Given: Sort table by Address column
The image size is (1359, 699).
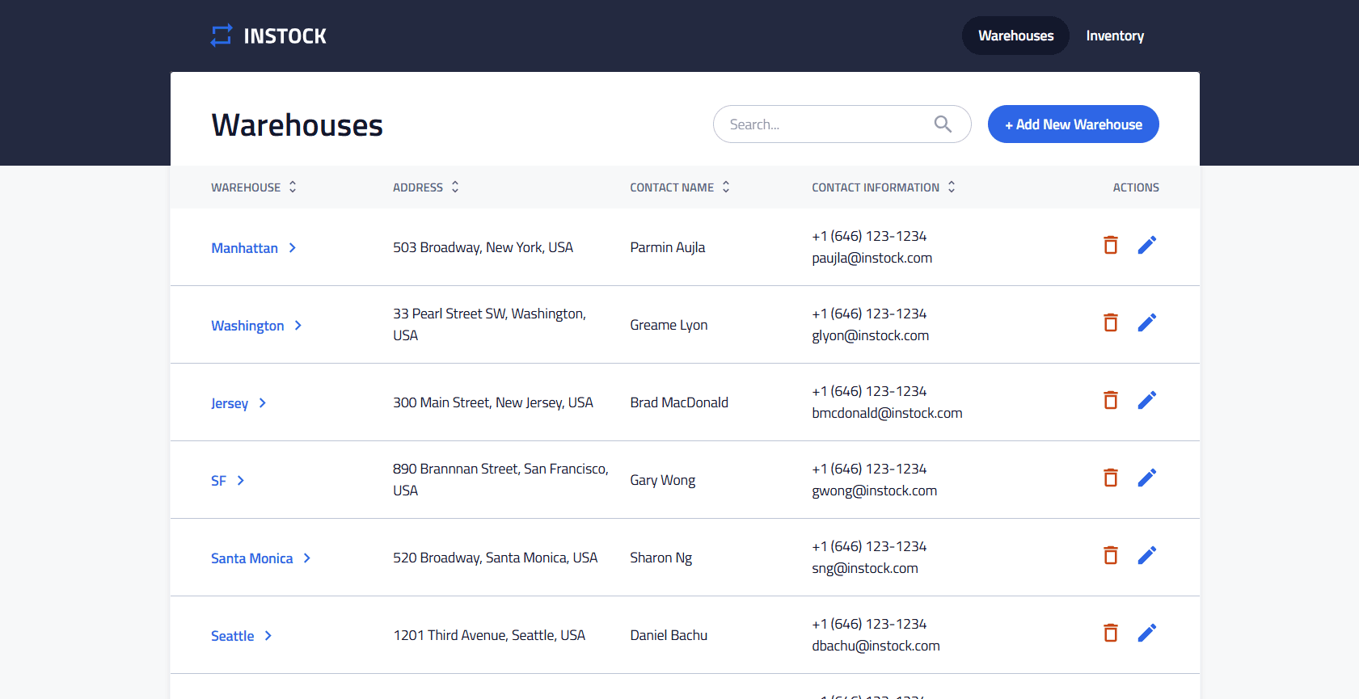Looking at the screenshot, I should tap(455, 187).
